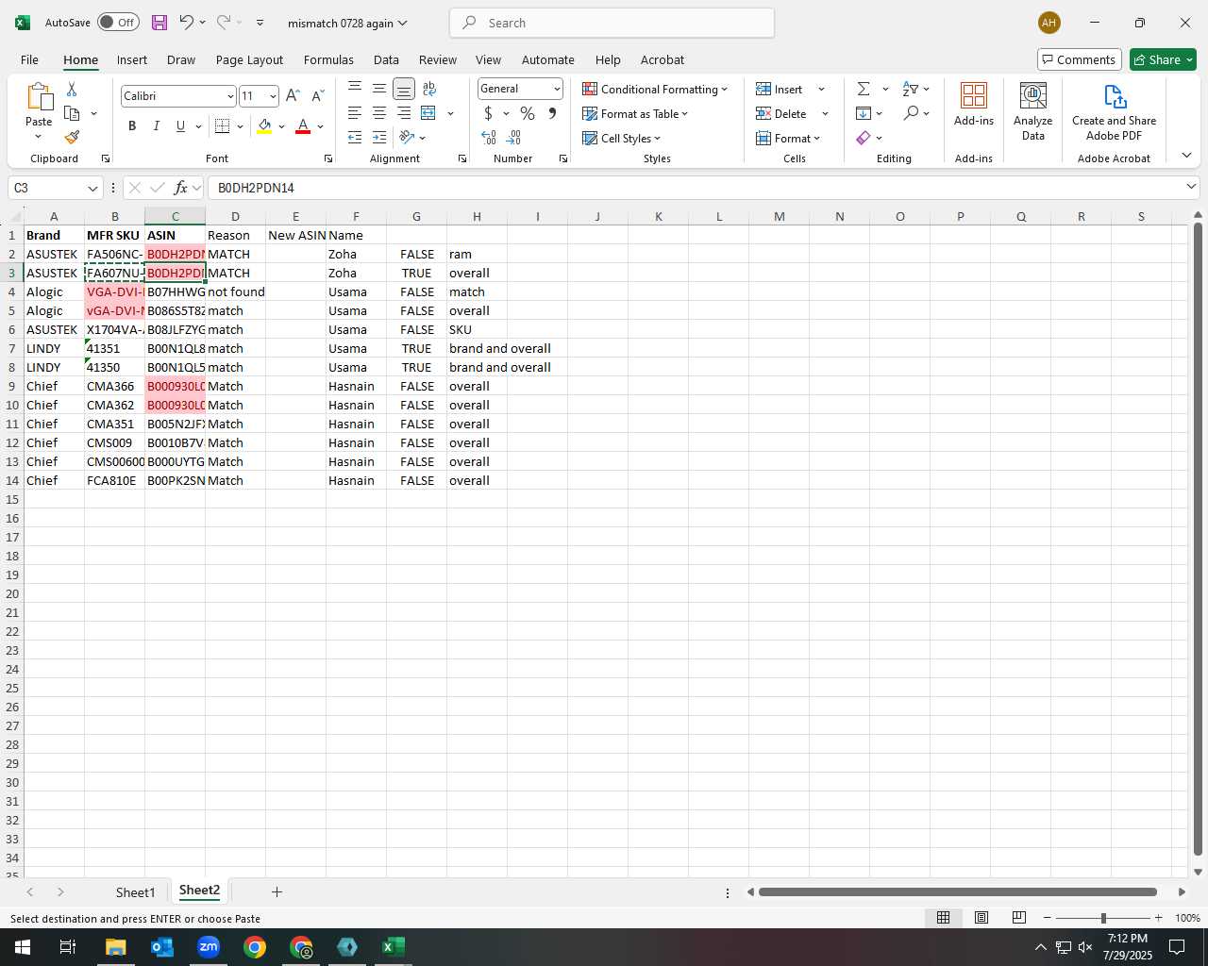Click the AutoSum sigma icon
The image size is (1208, 966).
click(x=864, y=89)
